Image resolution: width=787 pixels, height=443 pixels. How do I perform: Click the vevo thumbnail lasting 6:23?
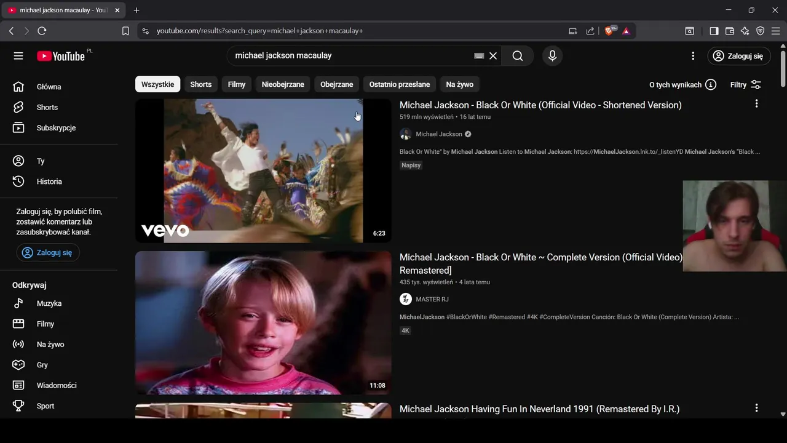click(263, 171)
